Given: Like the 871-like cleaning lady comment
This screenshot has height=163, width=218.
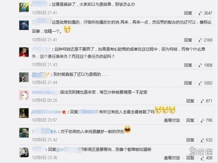Looking at the screenshot, I should tap(202, 101).
